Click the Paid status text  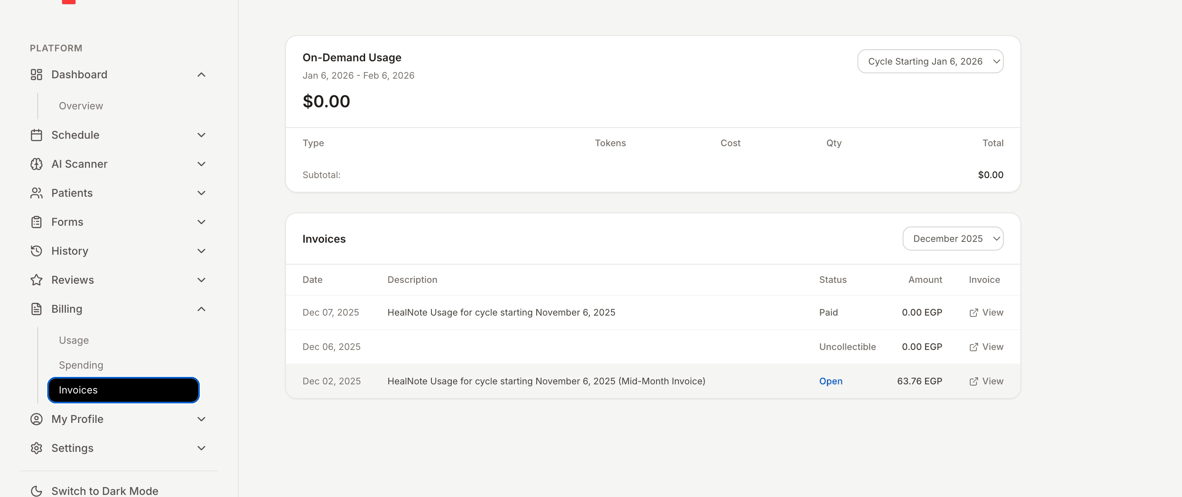[828, 313]
